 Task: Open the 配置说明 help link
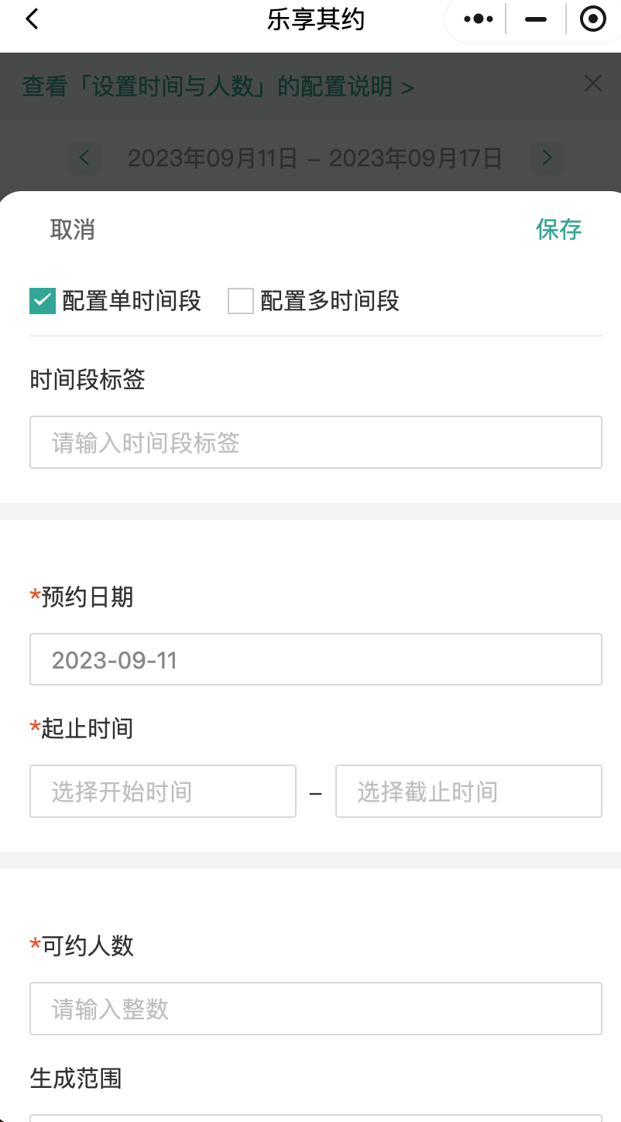coord(218,87)
